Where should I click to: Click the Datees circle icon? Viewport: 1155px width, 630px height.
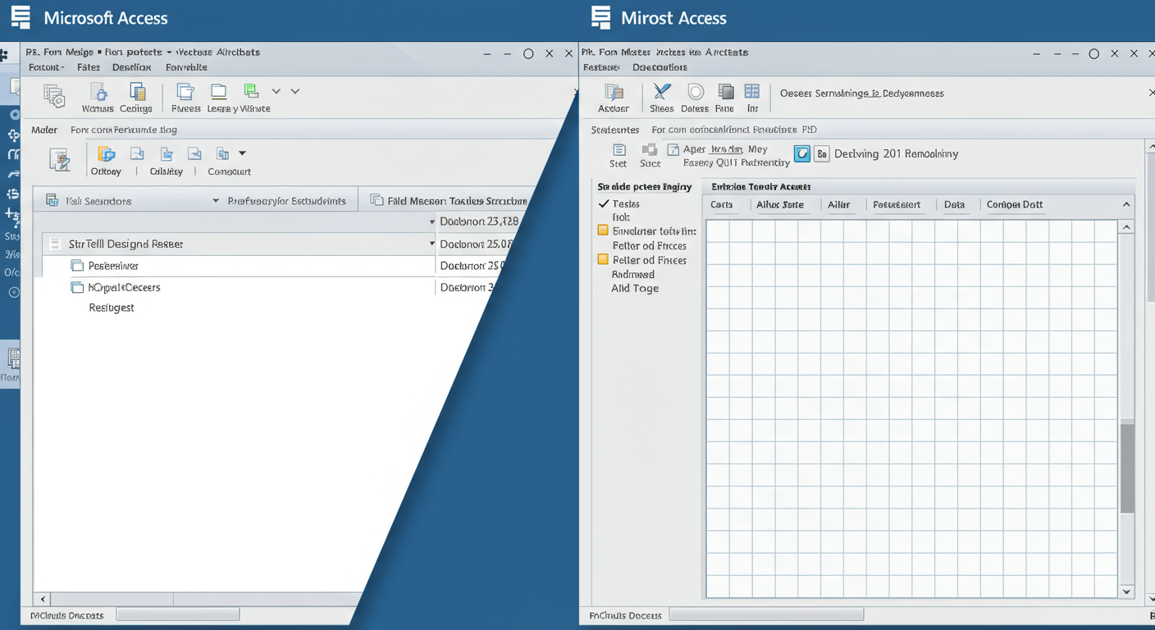[x=695, y=92]
